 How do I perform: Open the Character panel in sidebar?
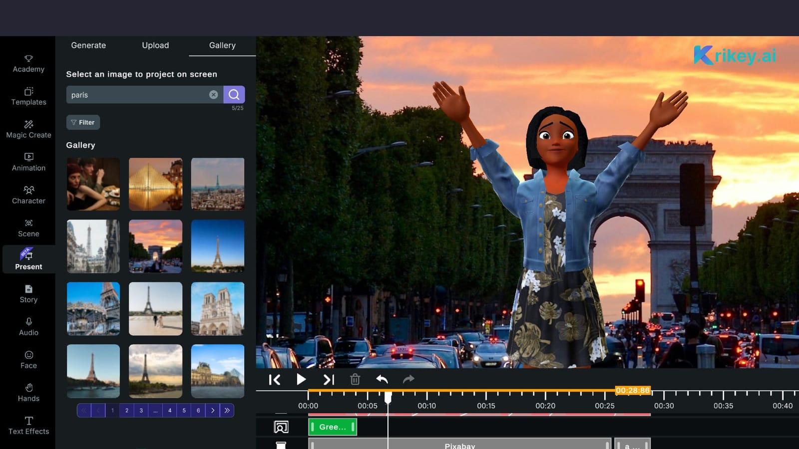28,195
